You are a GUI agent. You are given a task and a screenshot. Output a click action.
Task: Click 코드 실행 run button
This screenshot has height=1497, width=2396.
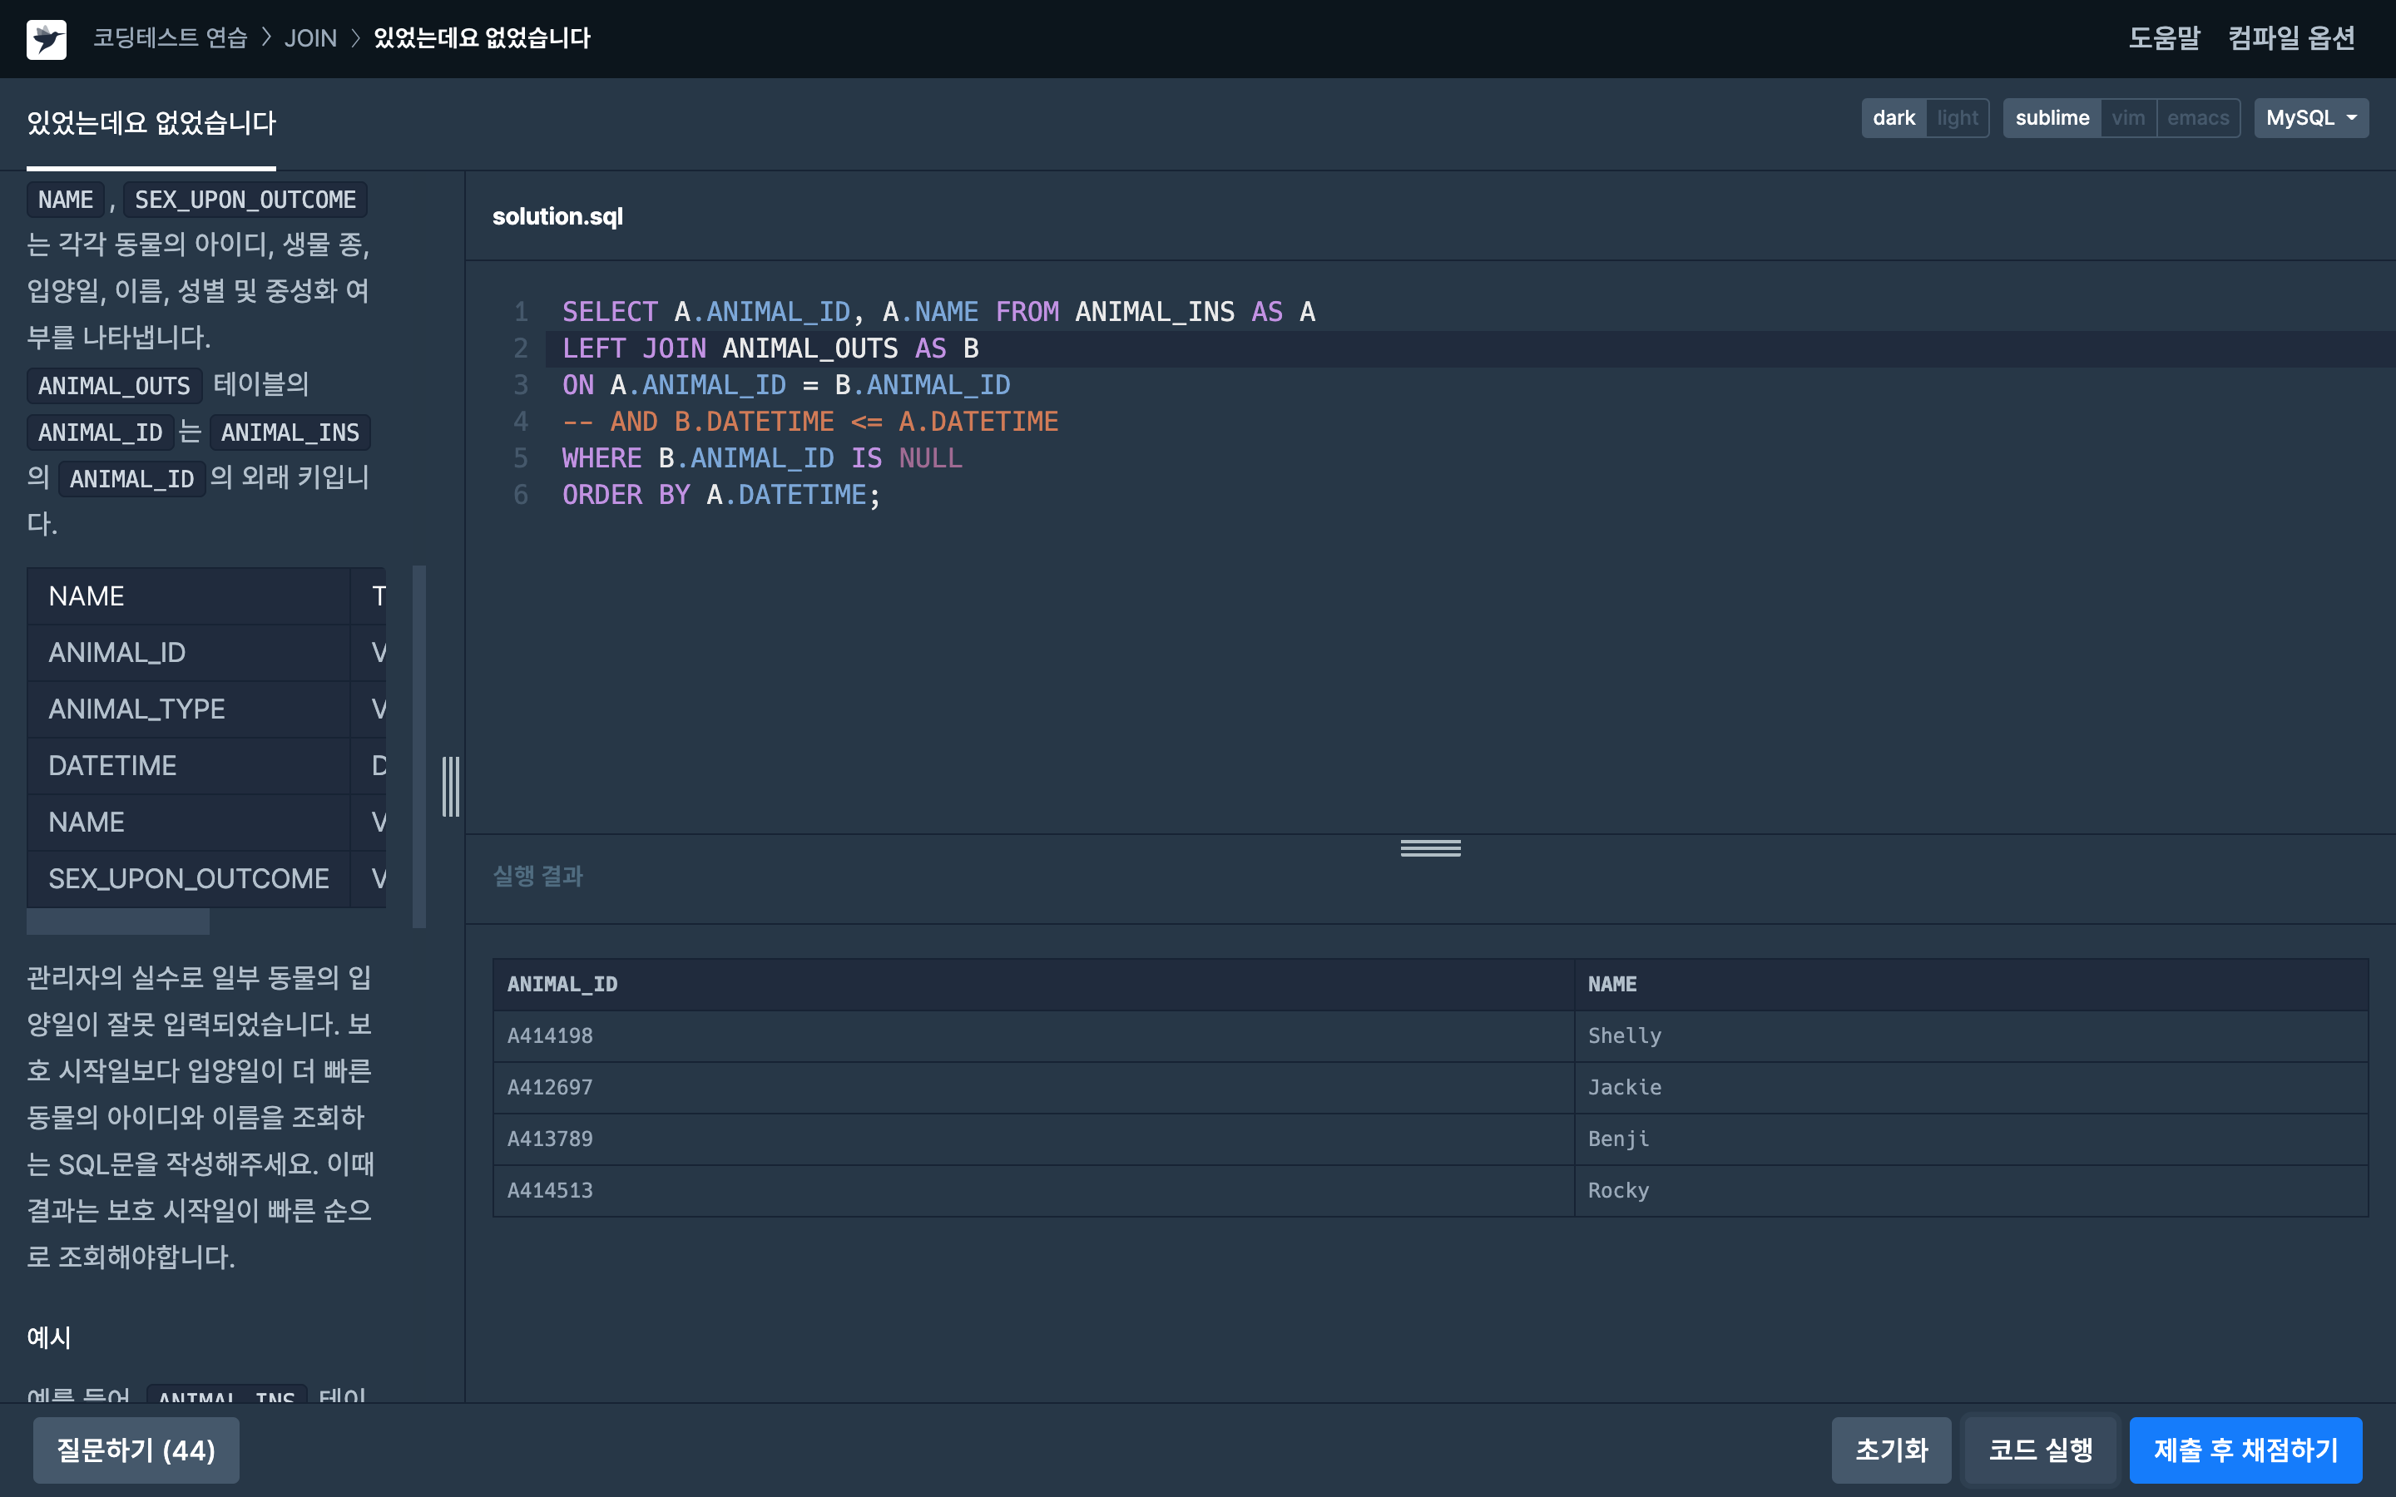tap(2040, 1450)
